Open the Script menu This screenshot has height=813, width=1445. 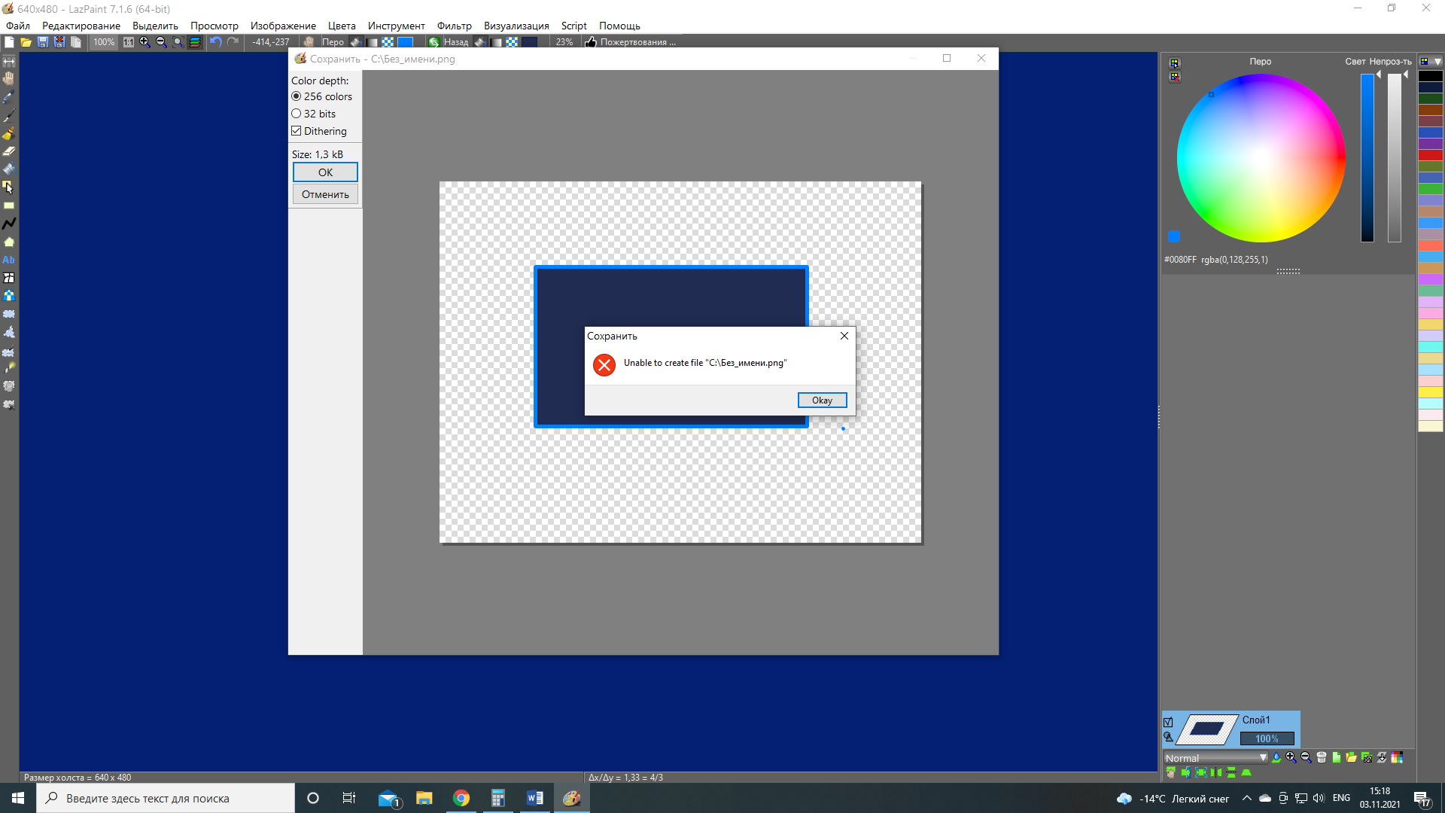[x=574, y=25]
